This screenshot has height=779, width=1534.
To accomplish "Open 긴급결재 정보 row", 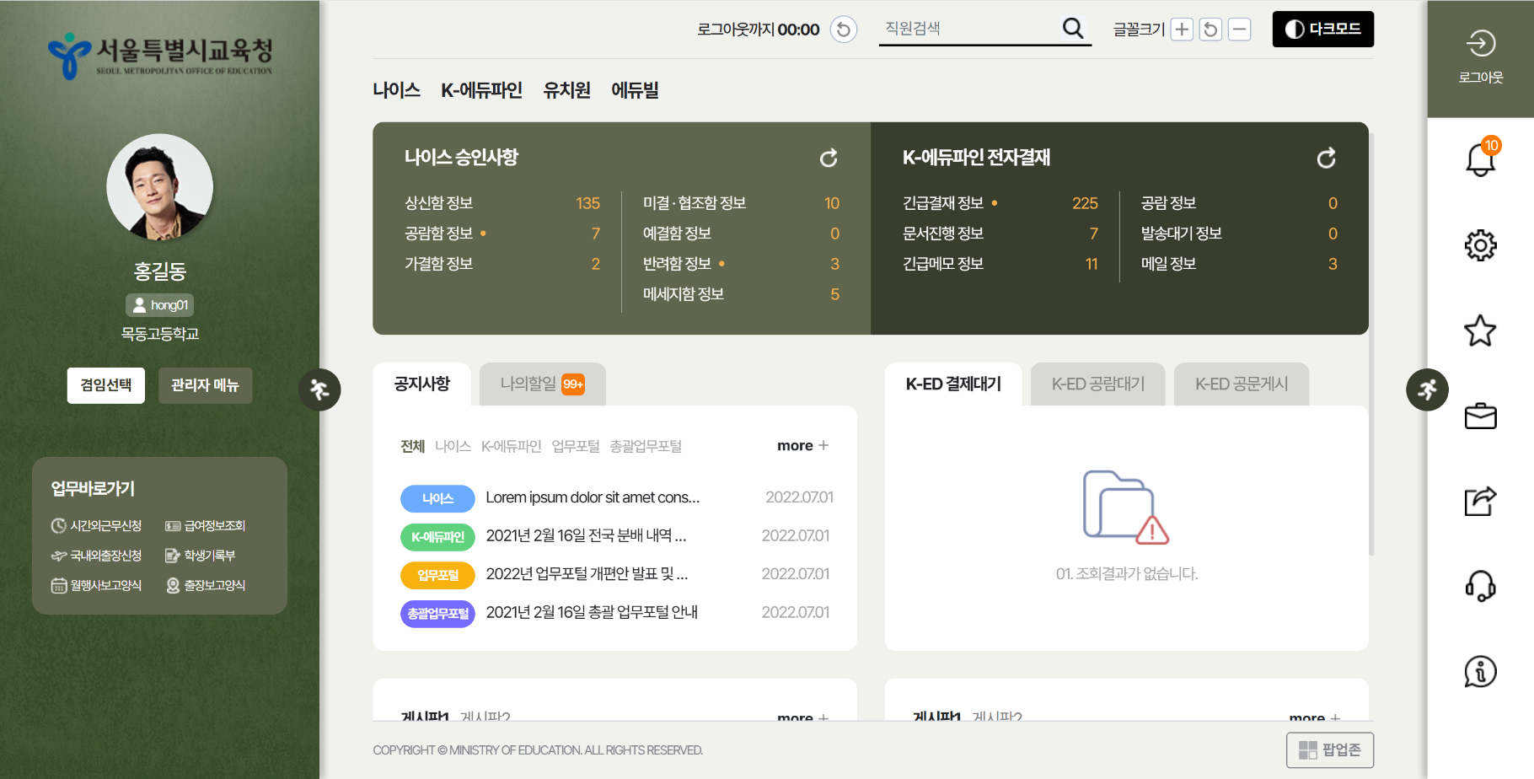I will [1000, 203].
